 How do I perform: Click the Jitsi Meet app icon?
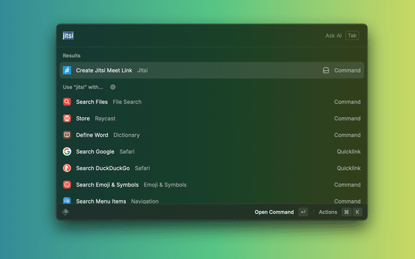(67, 70)
